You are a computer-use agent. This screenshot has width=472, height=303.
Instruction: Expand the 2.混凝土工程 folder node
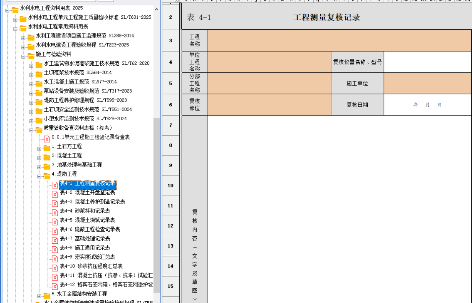pos(39,158)
